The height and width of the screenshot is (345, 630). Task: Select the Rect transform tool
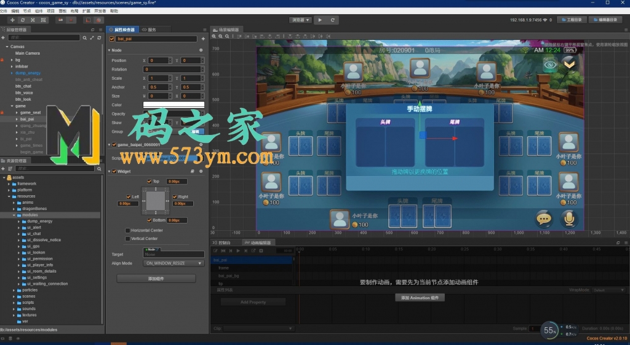point(43,20)
